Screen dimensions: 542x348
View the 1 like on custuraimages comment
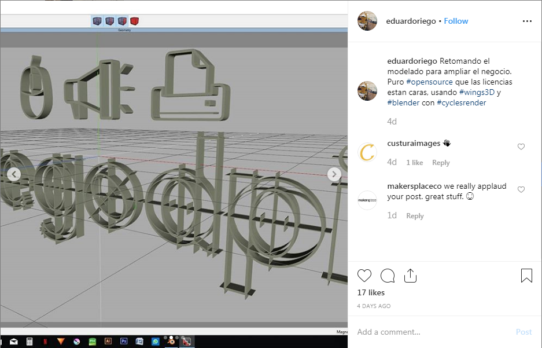(414, 163)
